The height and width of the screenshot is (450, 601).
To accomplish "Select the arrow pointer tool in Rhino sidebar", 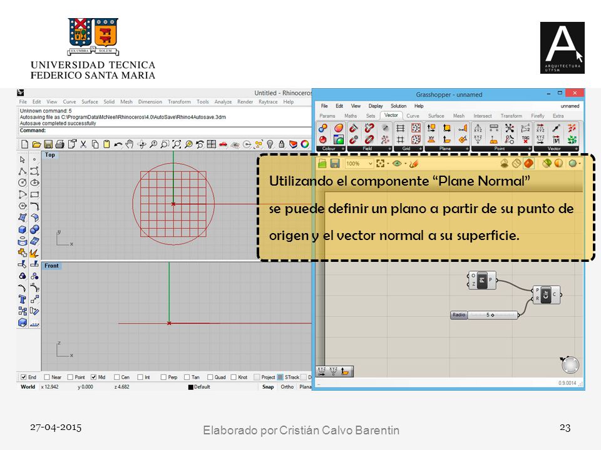I will pos(23,159).
